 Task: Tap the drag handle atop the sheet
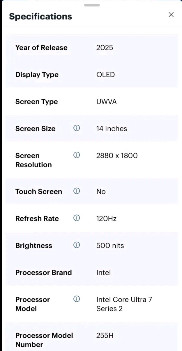point(92,5)
